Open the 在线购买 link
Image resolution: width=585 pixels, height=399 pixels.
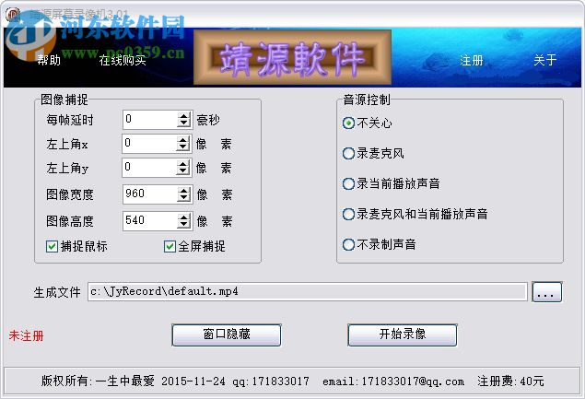(x=123, y=60)
